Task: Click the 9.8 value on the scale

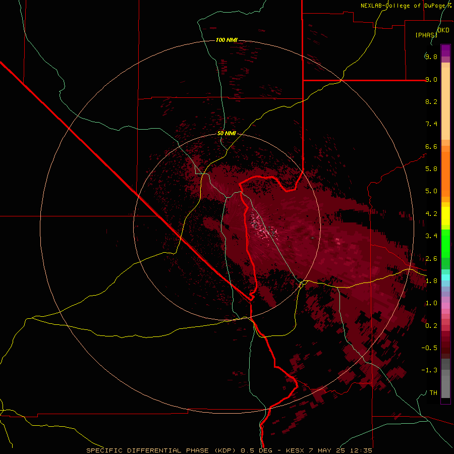Action: [x=431, y=56]
